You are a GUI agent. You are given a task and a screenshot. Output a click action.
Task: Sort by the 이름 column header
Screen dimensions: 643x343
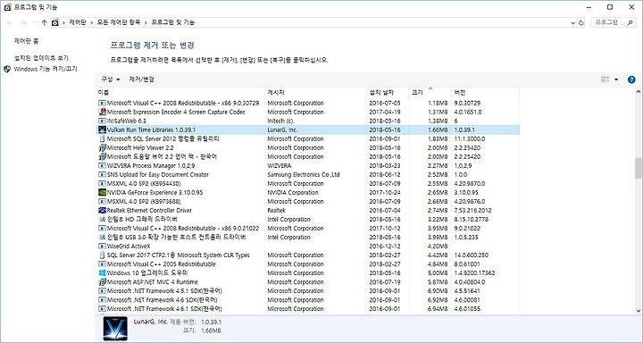(180, 93)
